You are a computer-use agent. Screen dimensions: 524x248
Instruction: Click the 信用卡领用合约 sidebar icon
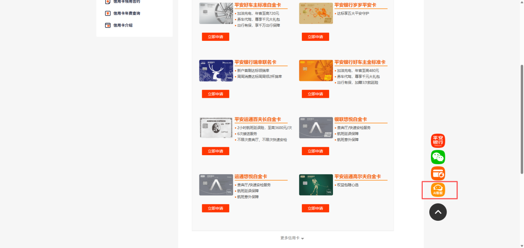pyautogui.click(x=108, y=2)
